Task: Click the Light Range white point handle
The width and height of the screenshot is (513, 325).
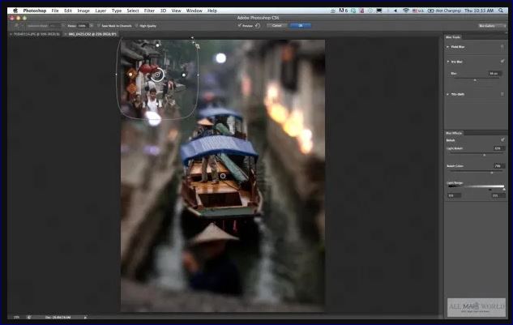Action: click(x=504, y=190)
